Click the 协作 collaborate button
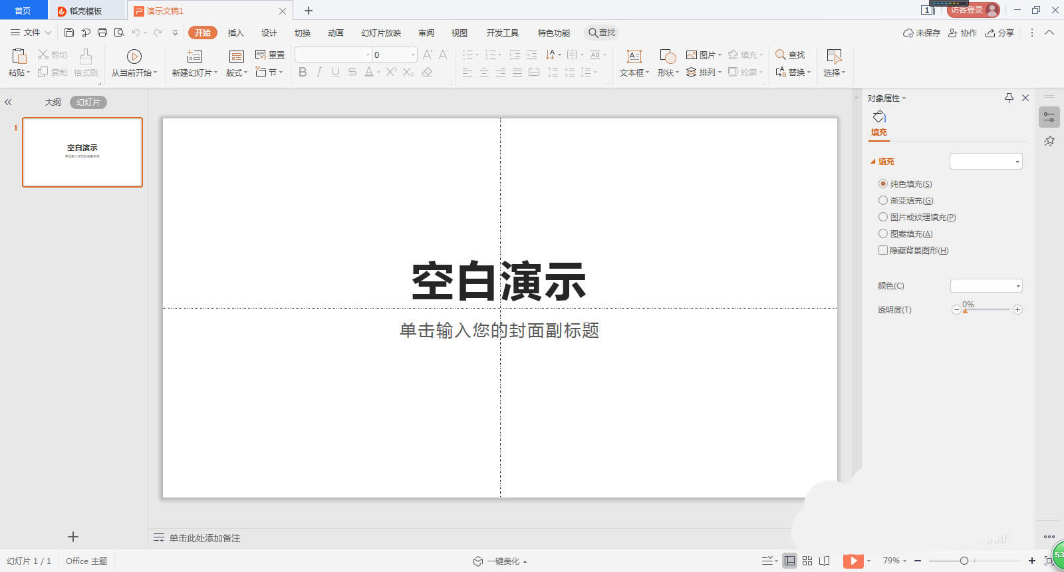Screen dimensions: 1064x572 (962, 33)
